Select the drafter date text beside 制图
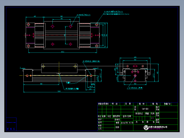 click(x=127, y=123)
